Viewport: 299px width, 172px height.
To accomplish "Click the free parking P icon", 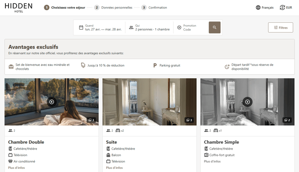I will pos(155,66).
